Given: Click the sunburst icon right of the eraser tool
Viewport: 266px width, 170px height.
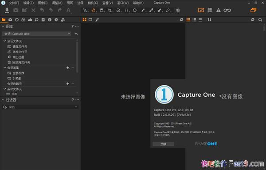Looking at the screenshot, I should 178,11.
